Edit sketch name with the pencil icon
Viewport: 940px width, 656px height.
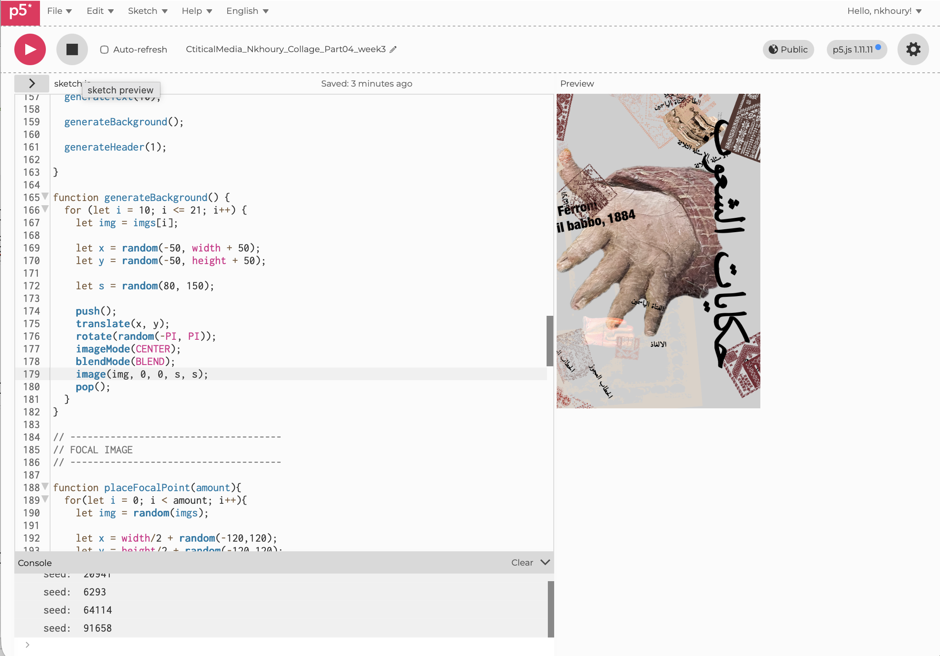tap(393, 50)
